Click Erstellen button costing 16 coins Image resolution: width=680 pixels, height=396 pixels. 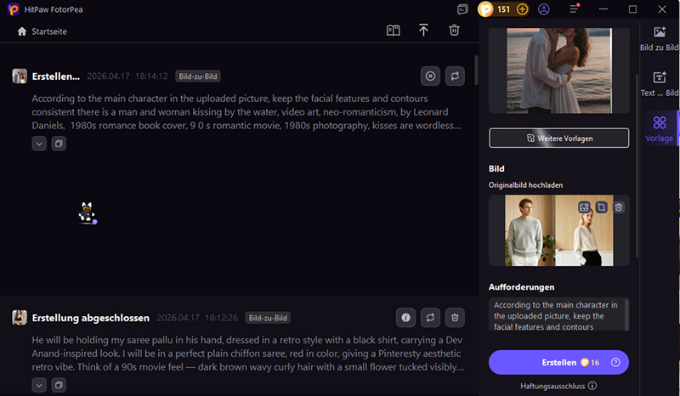click(x=559, y=362)
